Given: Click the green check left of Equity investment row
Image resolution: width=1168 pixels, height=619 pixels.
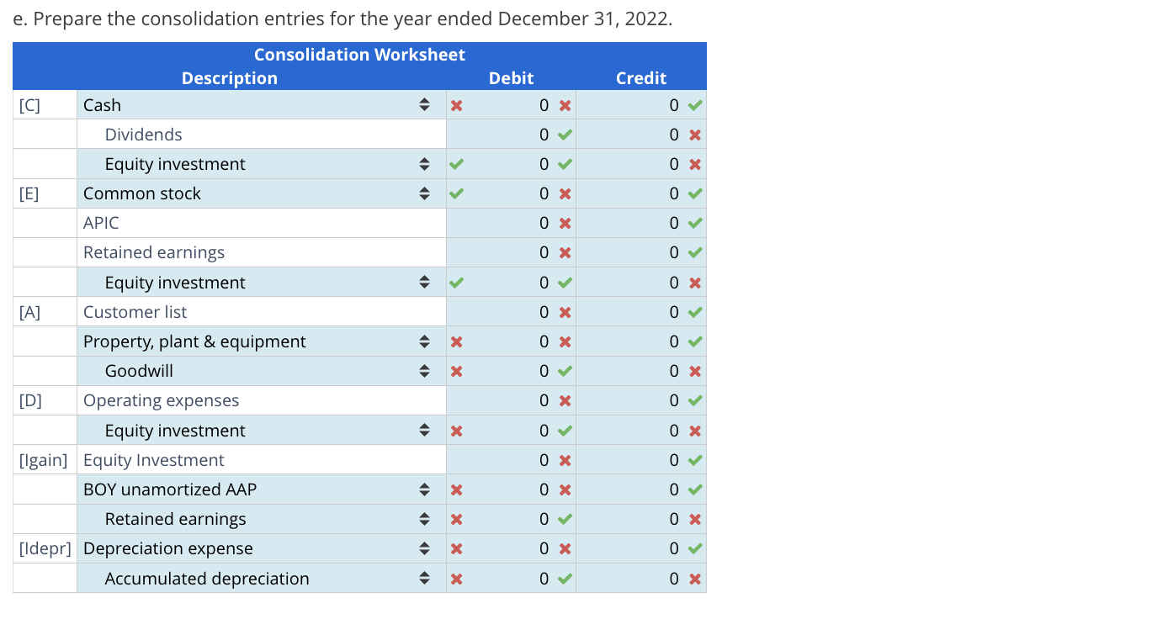Looking at the screenshot, I should [x=457, y=163].
